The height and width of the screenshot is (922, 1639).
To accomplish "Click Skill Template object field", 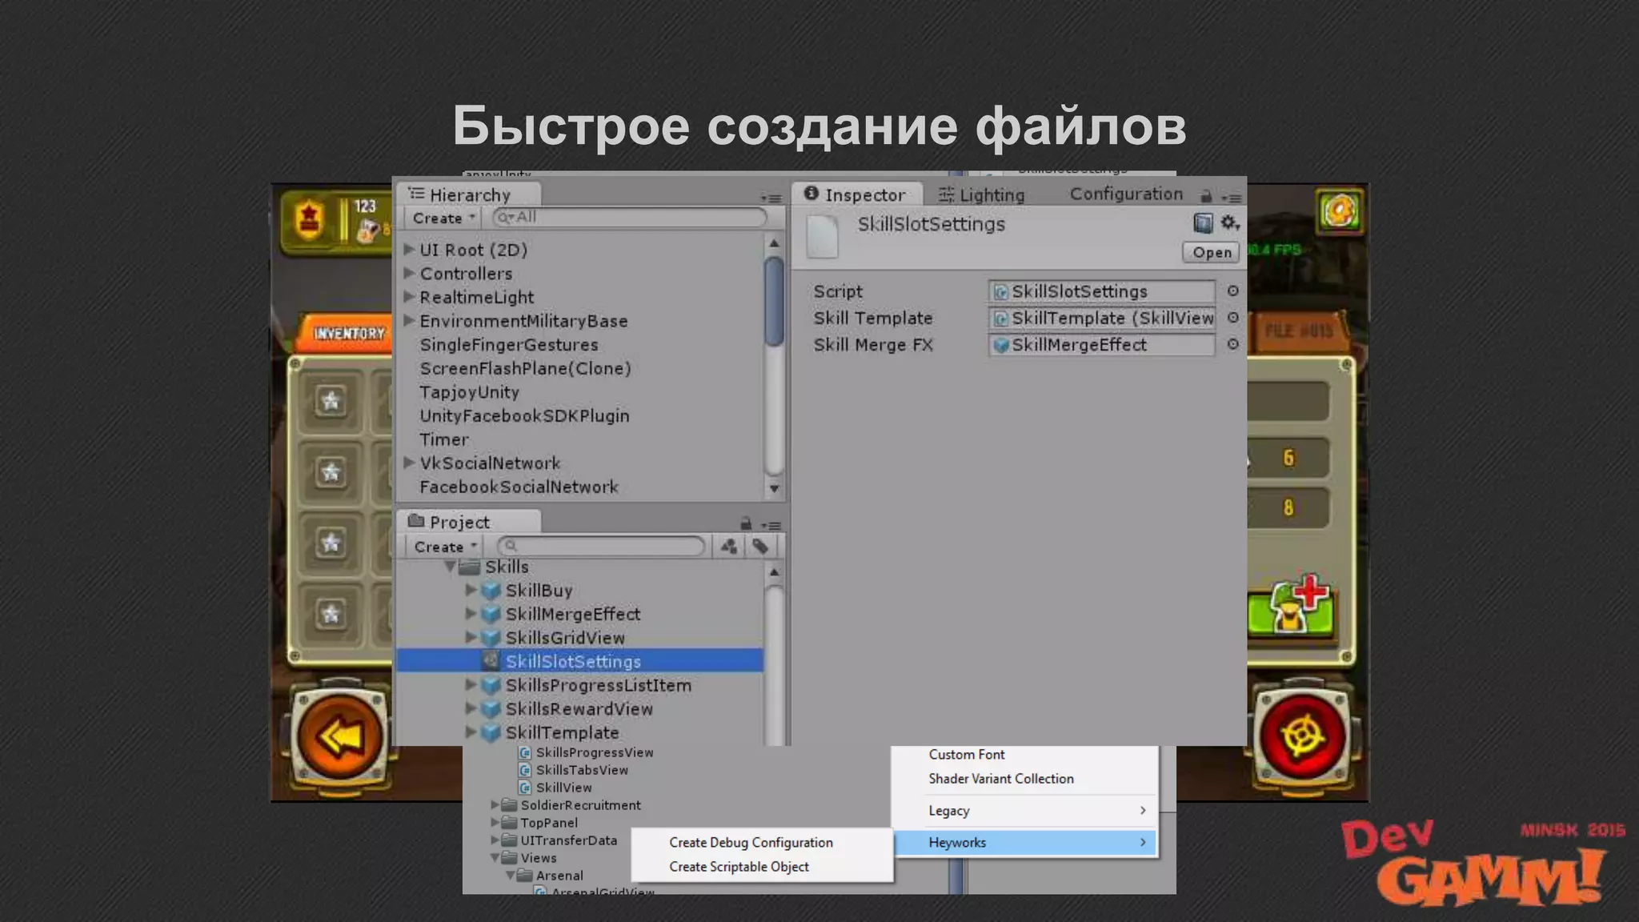I will pyautogui.click(x=1102, y=318).
